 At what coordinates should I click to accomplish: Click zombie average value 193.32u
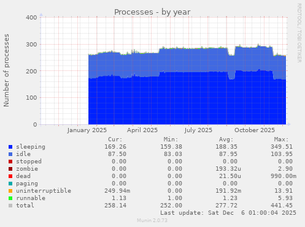click(228, 169)
